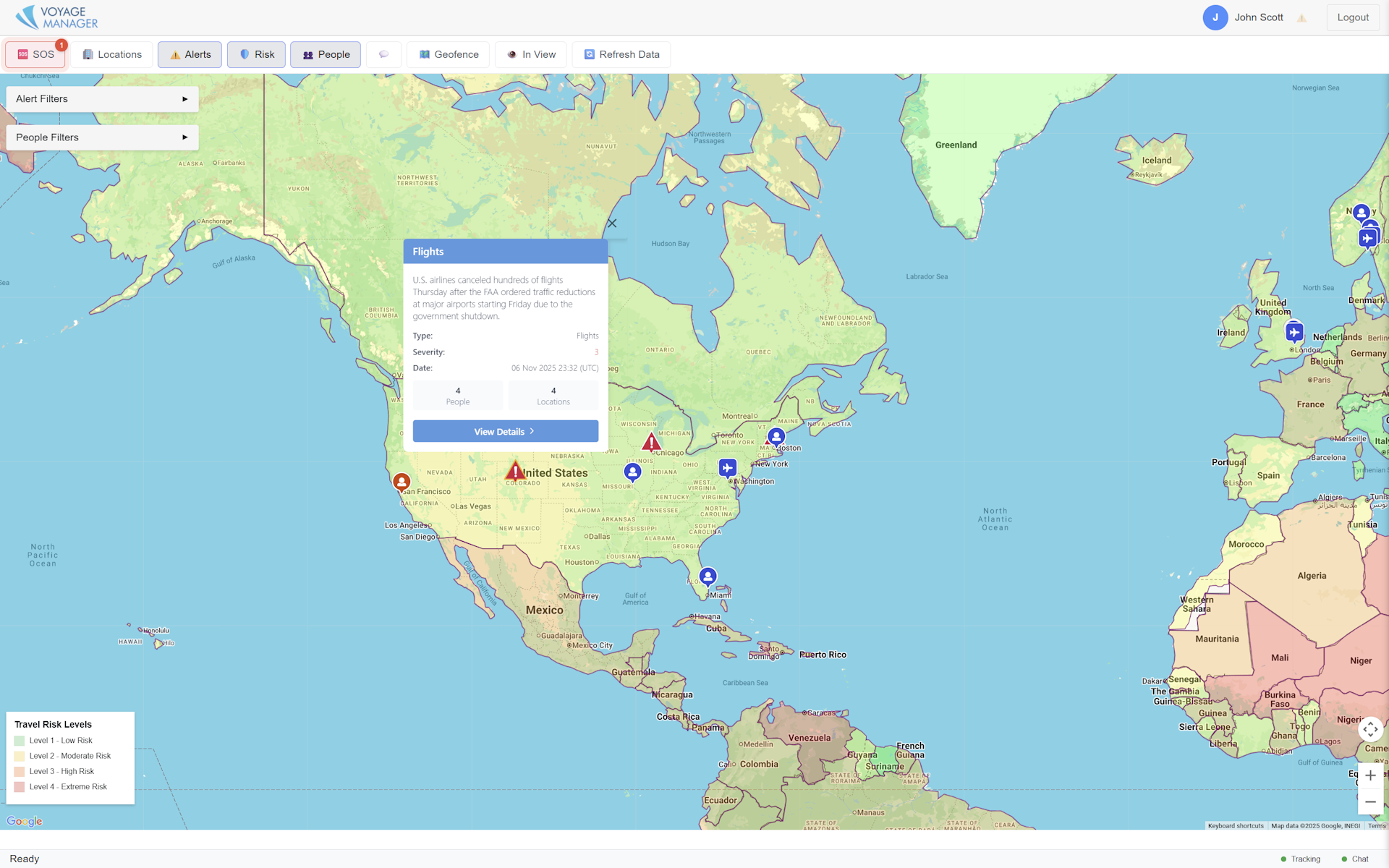Screen dimensions: 1389x868
Task: Click the Refresh Data icon
Action: click(x=621, y=54)
